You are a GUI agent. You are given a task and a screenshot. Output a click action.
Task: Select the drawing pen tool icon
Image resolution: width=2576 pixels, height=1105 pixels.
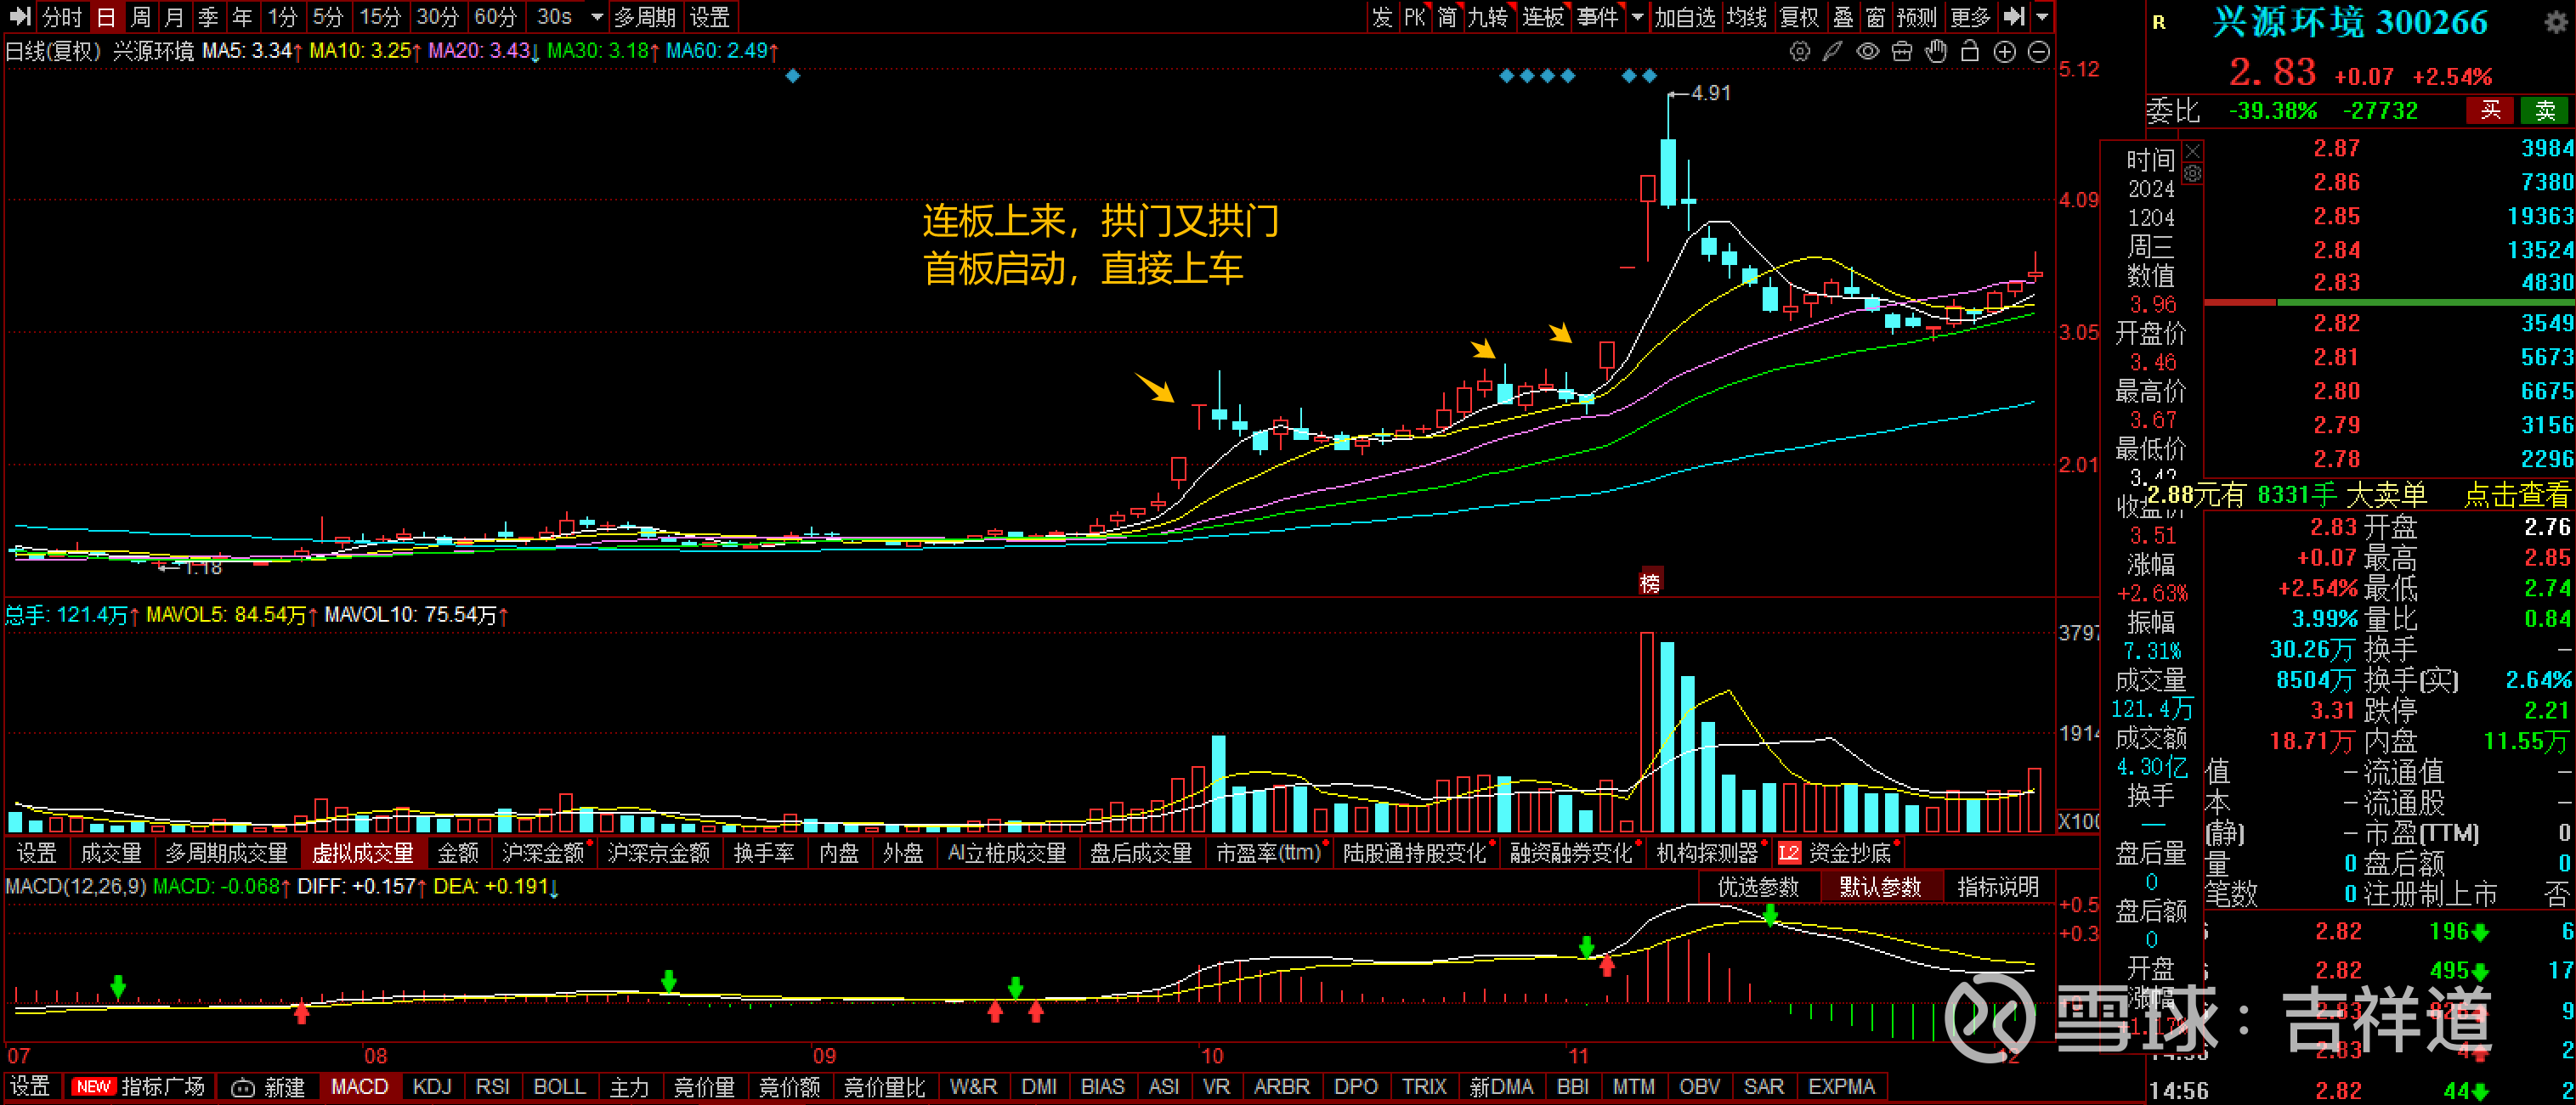click(1832, 52)
